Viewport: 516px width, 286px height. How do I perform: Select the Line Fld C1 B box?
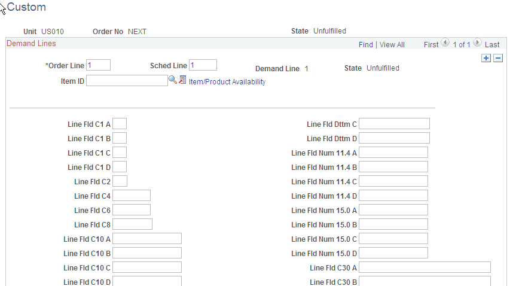coord(120,138)
